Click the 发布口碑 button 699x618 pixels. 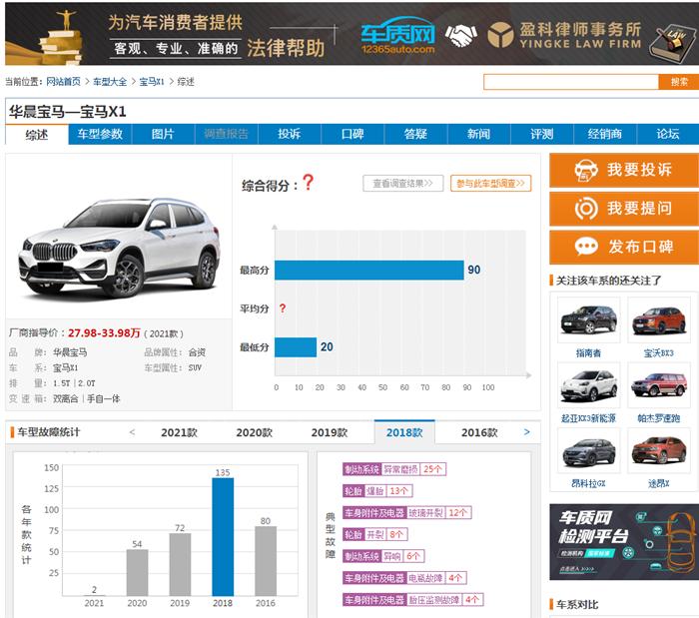click(x=624, y=247)
